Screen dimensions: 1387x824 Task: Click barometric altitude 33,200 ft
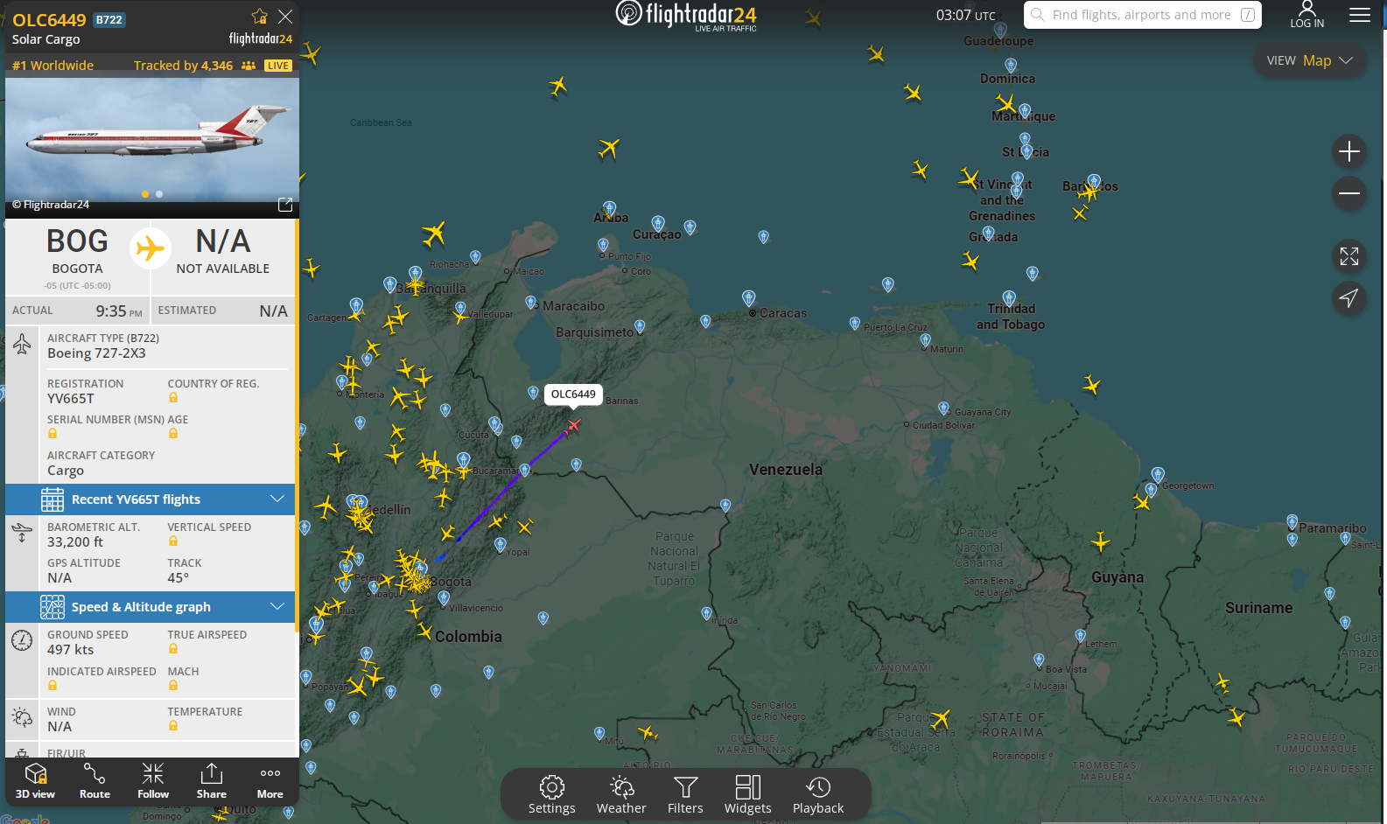[75, 542]
